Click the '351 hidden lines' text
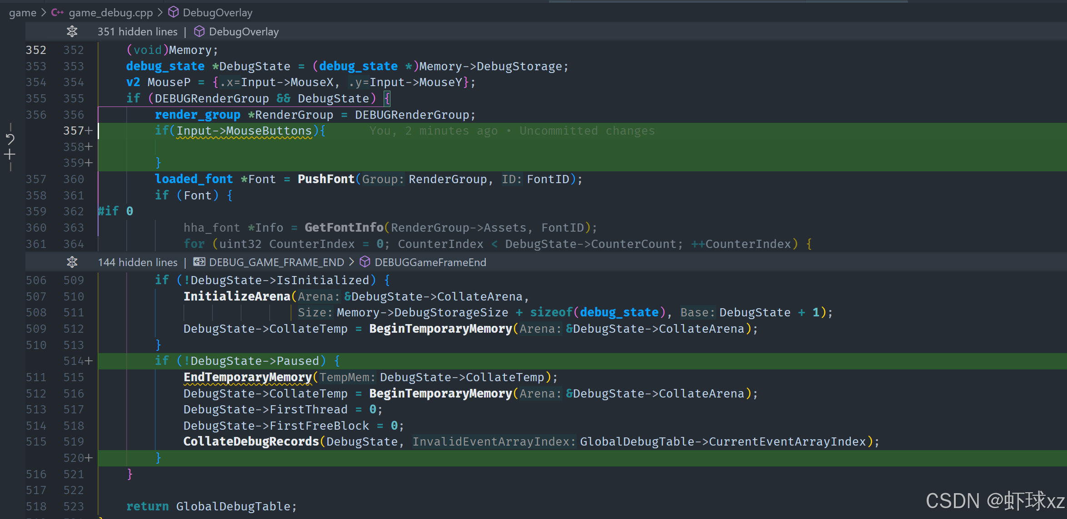1067x519 pixels. pos(138,32)
